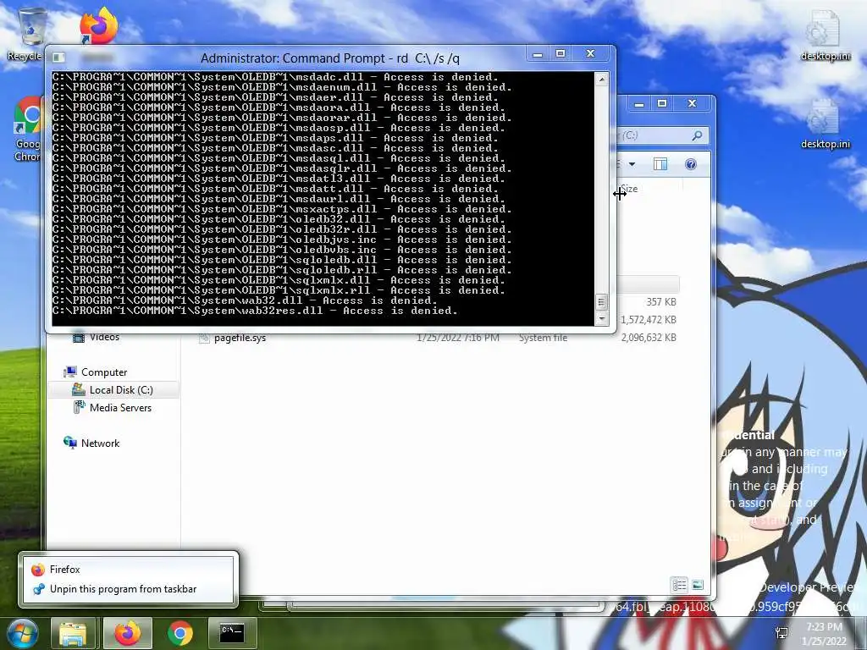Close the Command Prompt window
This screenshot has height=650, width=867.
[591, 54]
